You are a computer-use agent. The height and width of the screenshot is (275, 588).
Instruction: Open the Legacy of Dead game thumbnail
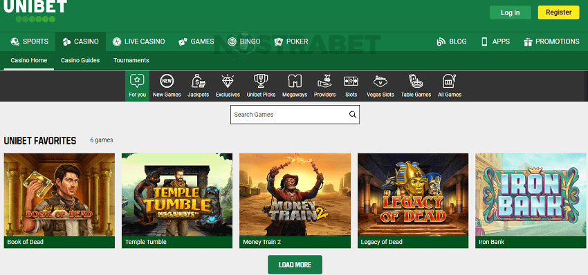point(413,195)
